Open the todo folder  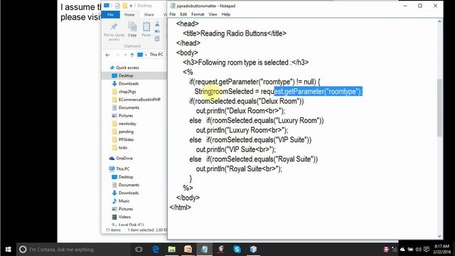point(123,147)
